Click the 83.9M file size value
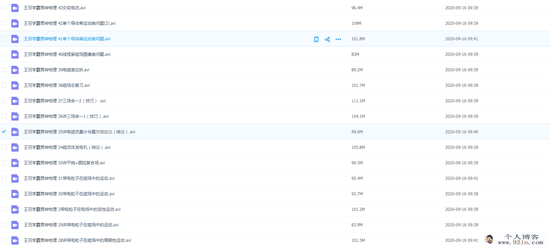Screen dimensions: 550x247 pos(357,225)
